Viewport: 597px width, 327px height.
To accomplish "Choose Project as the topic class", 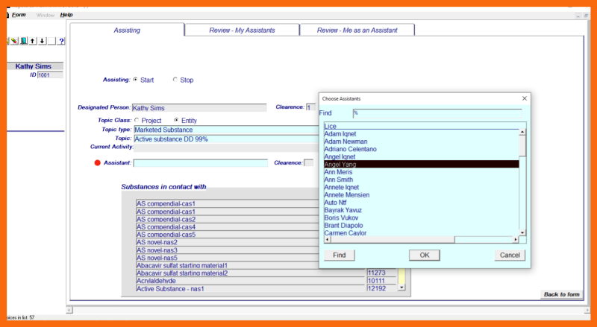I will pyautogui.click(x=137, y=120).
